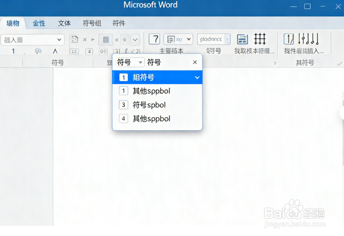Click the stacked-lines list icon button
Image resolution: width=344 pixels, height=236 pixels.
(106, 40)
